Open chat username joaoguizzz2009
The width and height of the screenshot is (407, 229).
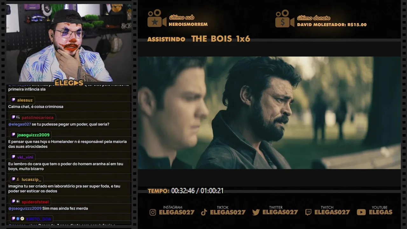click(x=33, y=135)
